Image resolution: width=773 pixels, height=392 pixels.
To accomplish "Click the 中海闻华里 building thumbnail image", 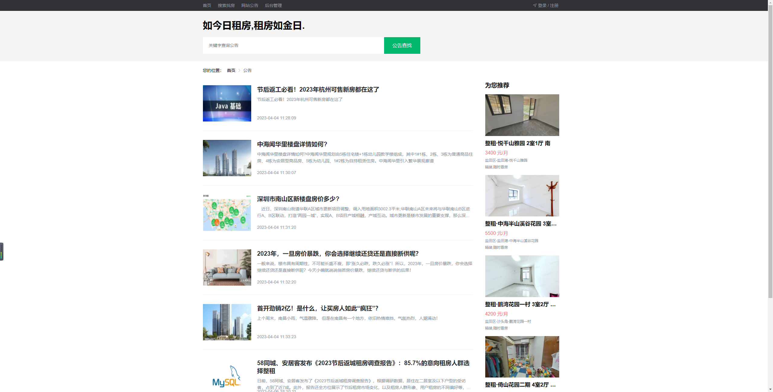I will pos(227,158).
